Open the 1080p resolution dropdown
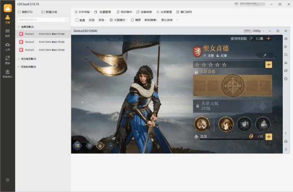 [258, 31]
